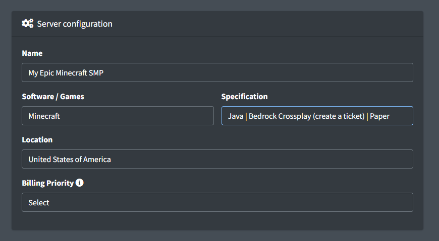Image resolution: width=439 pixels, height=241 pixels.
Task: Open the Billing Priority dropdown
Action: 217,202
